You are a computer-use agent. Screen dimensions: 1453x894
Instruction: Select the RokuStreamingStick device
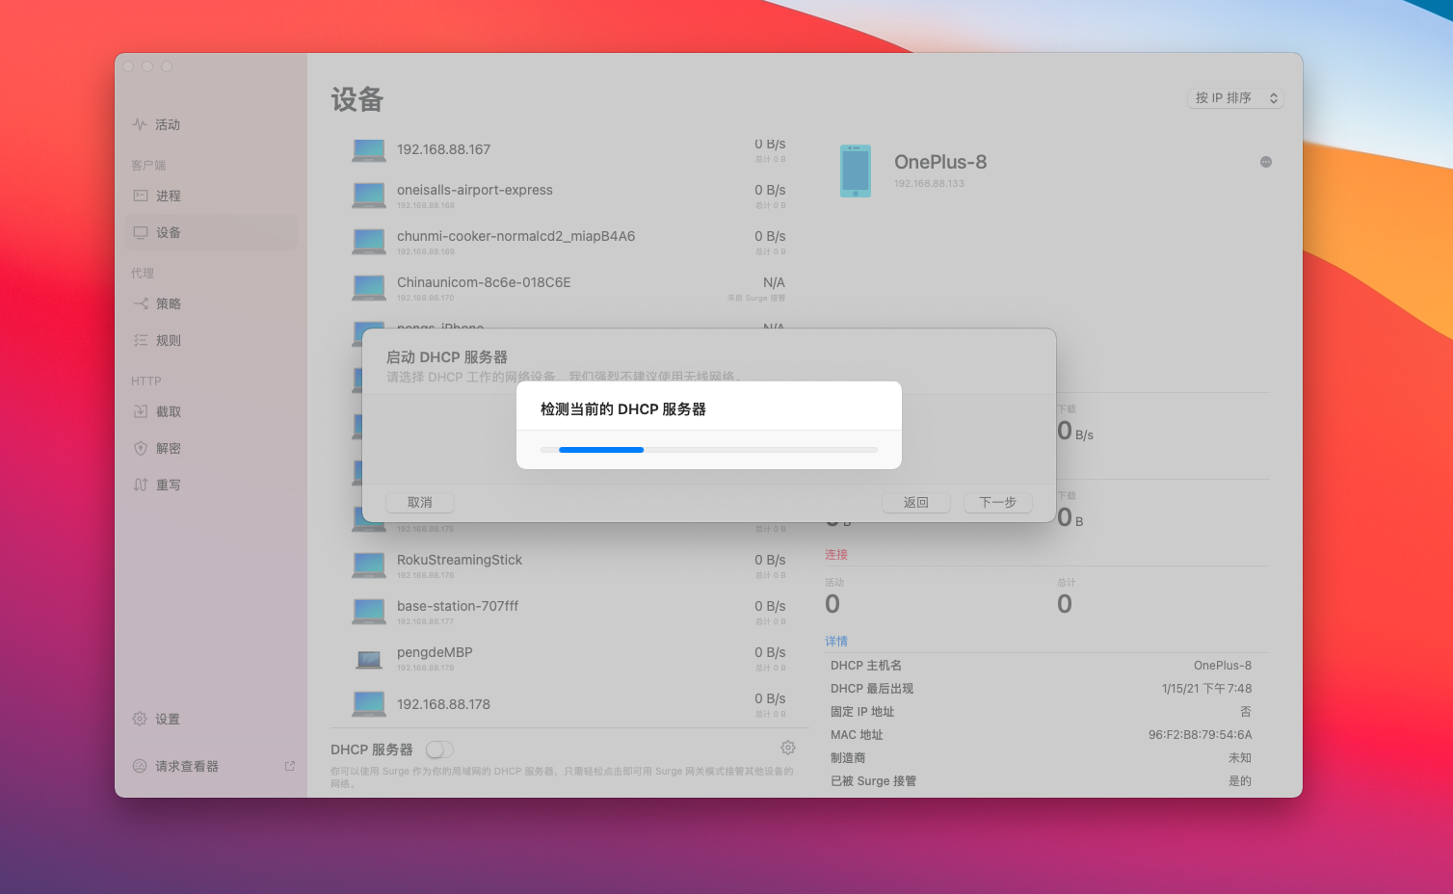coord(568,565)
